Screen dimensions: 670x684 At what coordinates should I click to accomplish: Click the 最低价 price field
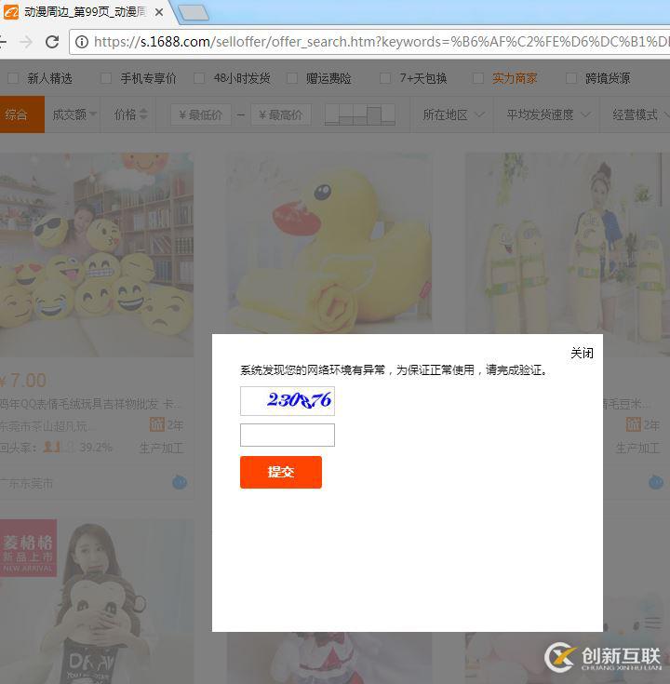201,114
